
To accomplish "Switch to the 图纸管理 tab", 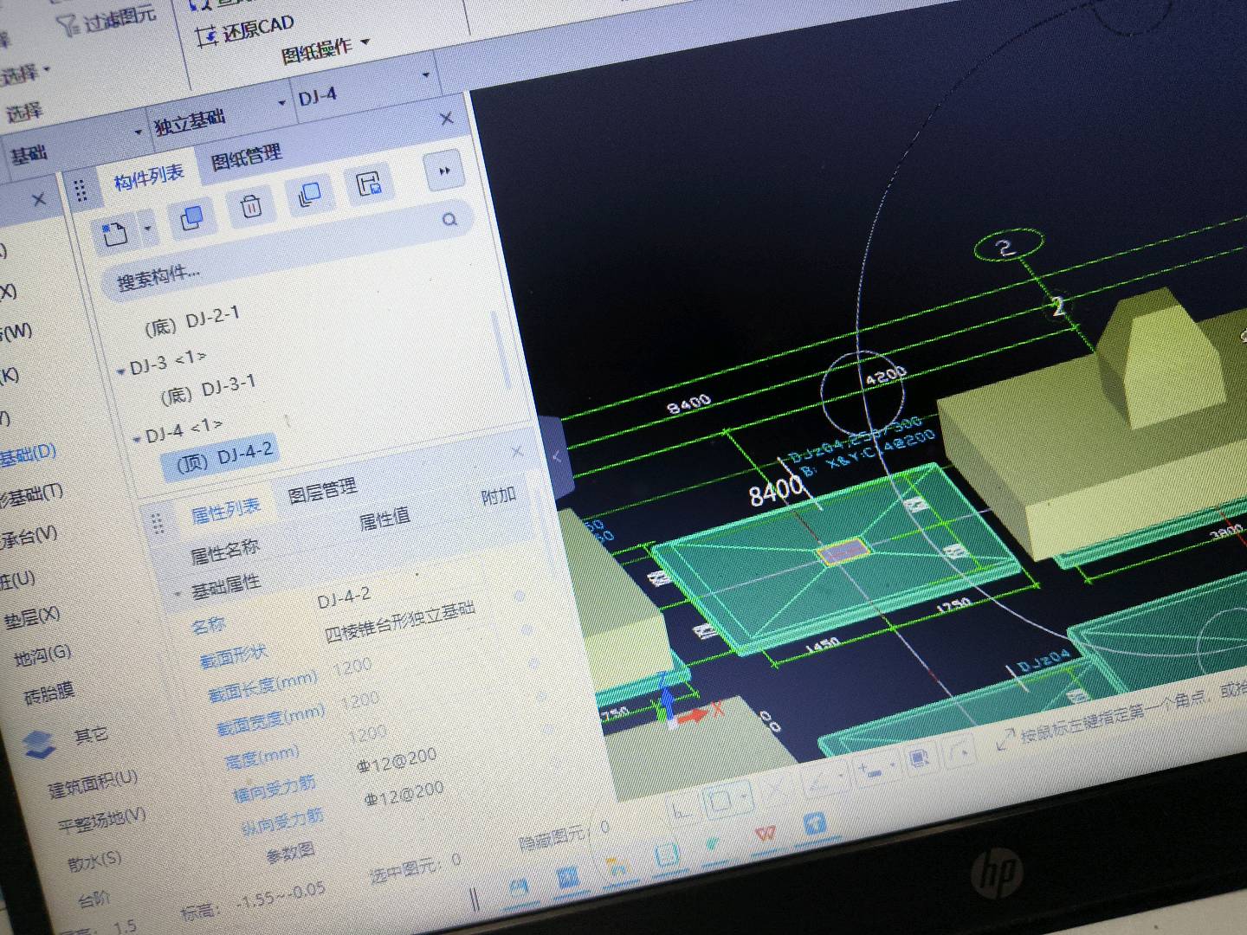I will click(x=247, y=158).
